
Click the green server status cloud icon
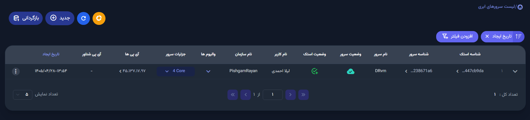coord(350,71)
